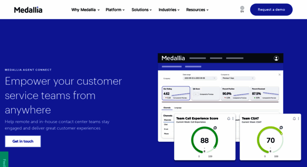
Task: Click the comment icon above the 88 gauge
Action: tap(215, 128)
